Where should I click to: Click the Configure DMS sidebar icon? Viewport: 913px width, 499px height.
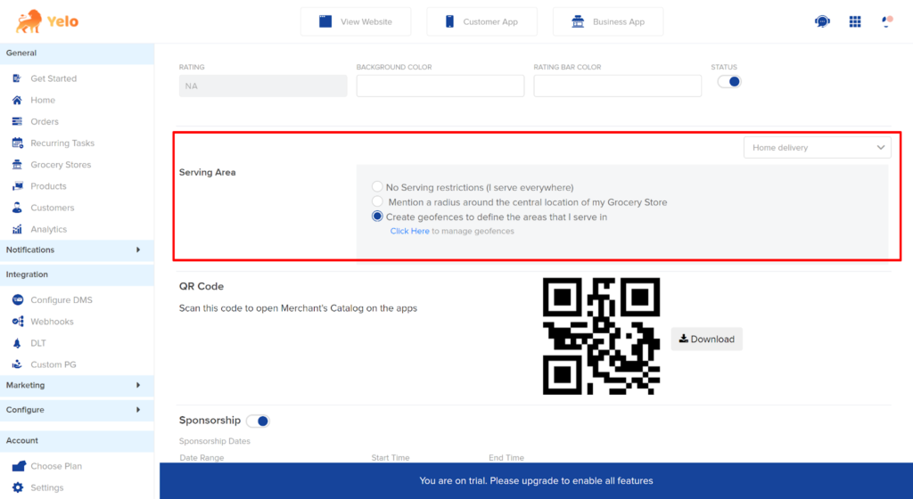[x=18, y=300]
